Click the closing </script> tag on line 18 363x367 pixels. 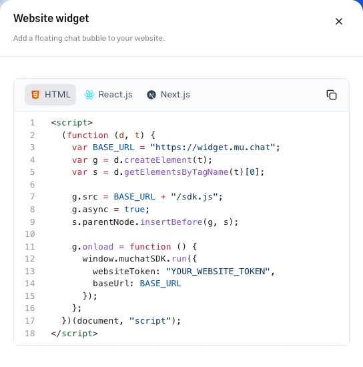coord(75,333)
